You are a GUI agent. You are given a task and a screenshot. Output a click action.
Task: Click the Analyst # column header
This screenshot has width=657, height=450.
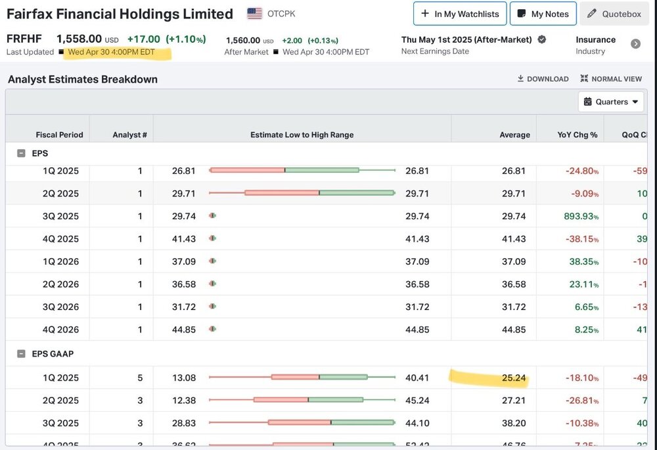pyautogui.click(x=129, y=135)
